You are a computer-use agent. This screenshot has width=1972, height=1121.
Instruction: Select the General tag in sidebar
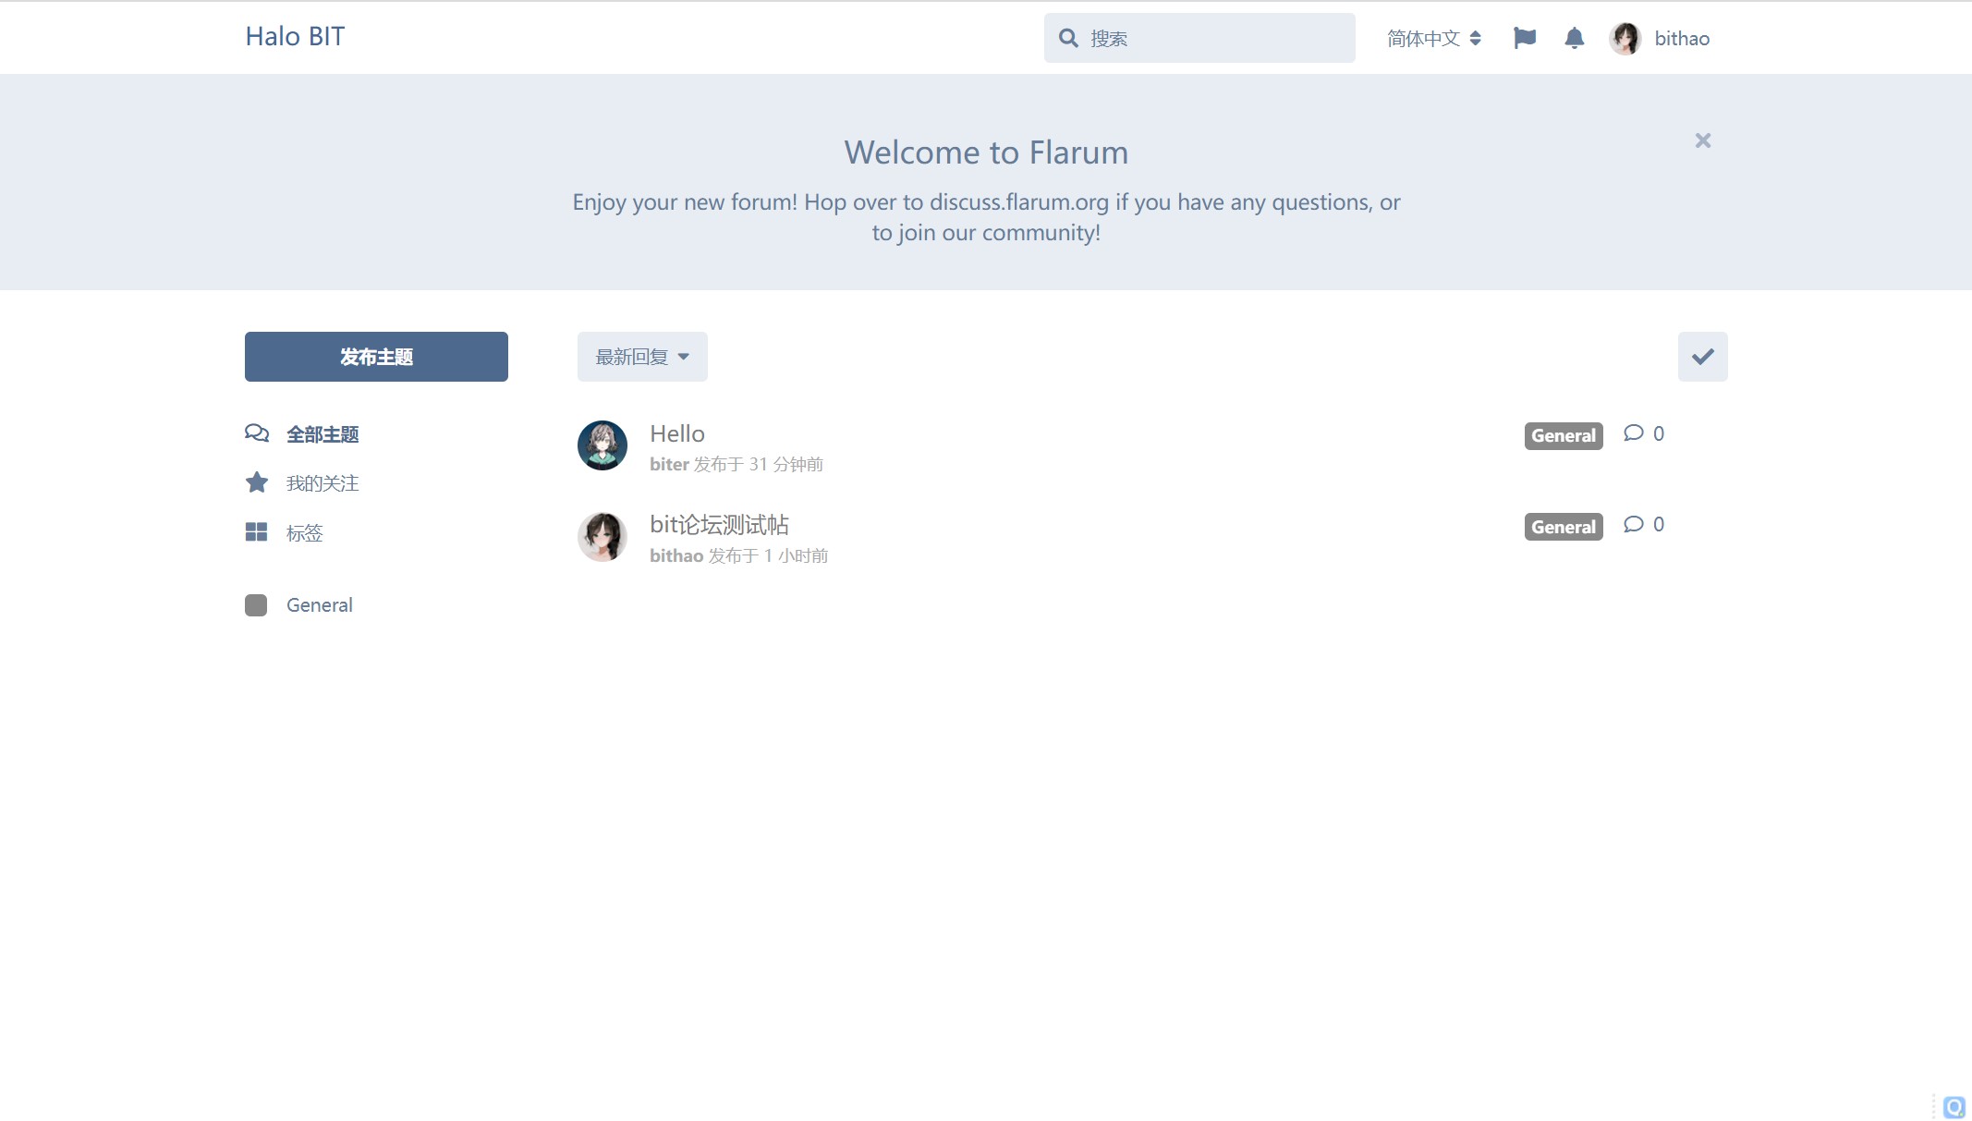(298, 605)
